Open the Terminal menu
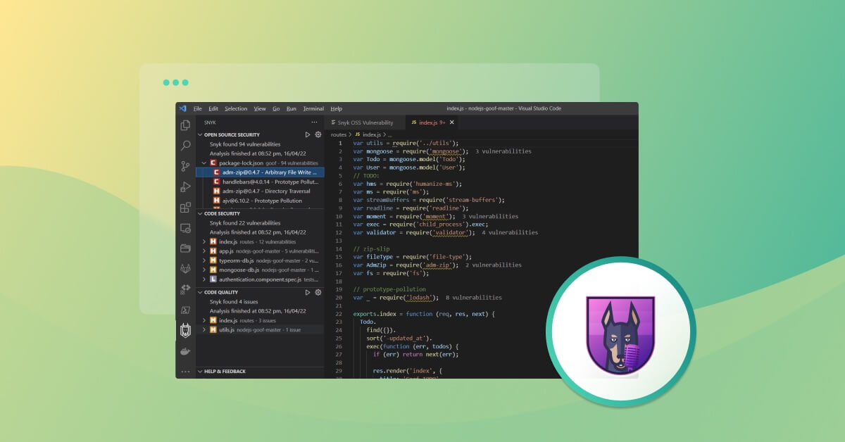Image resolution: width=845 pixels, height=442 pixels. tap(313, 108)
